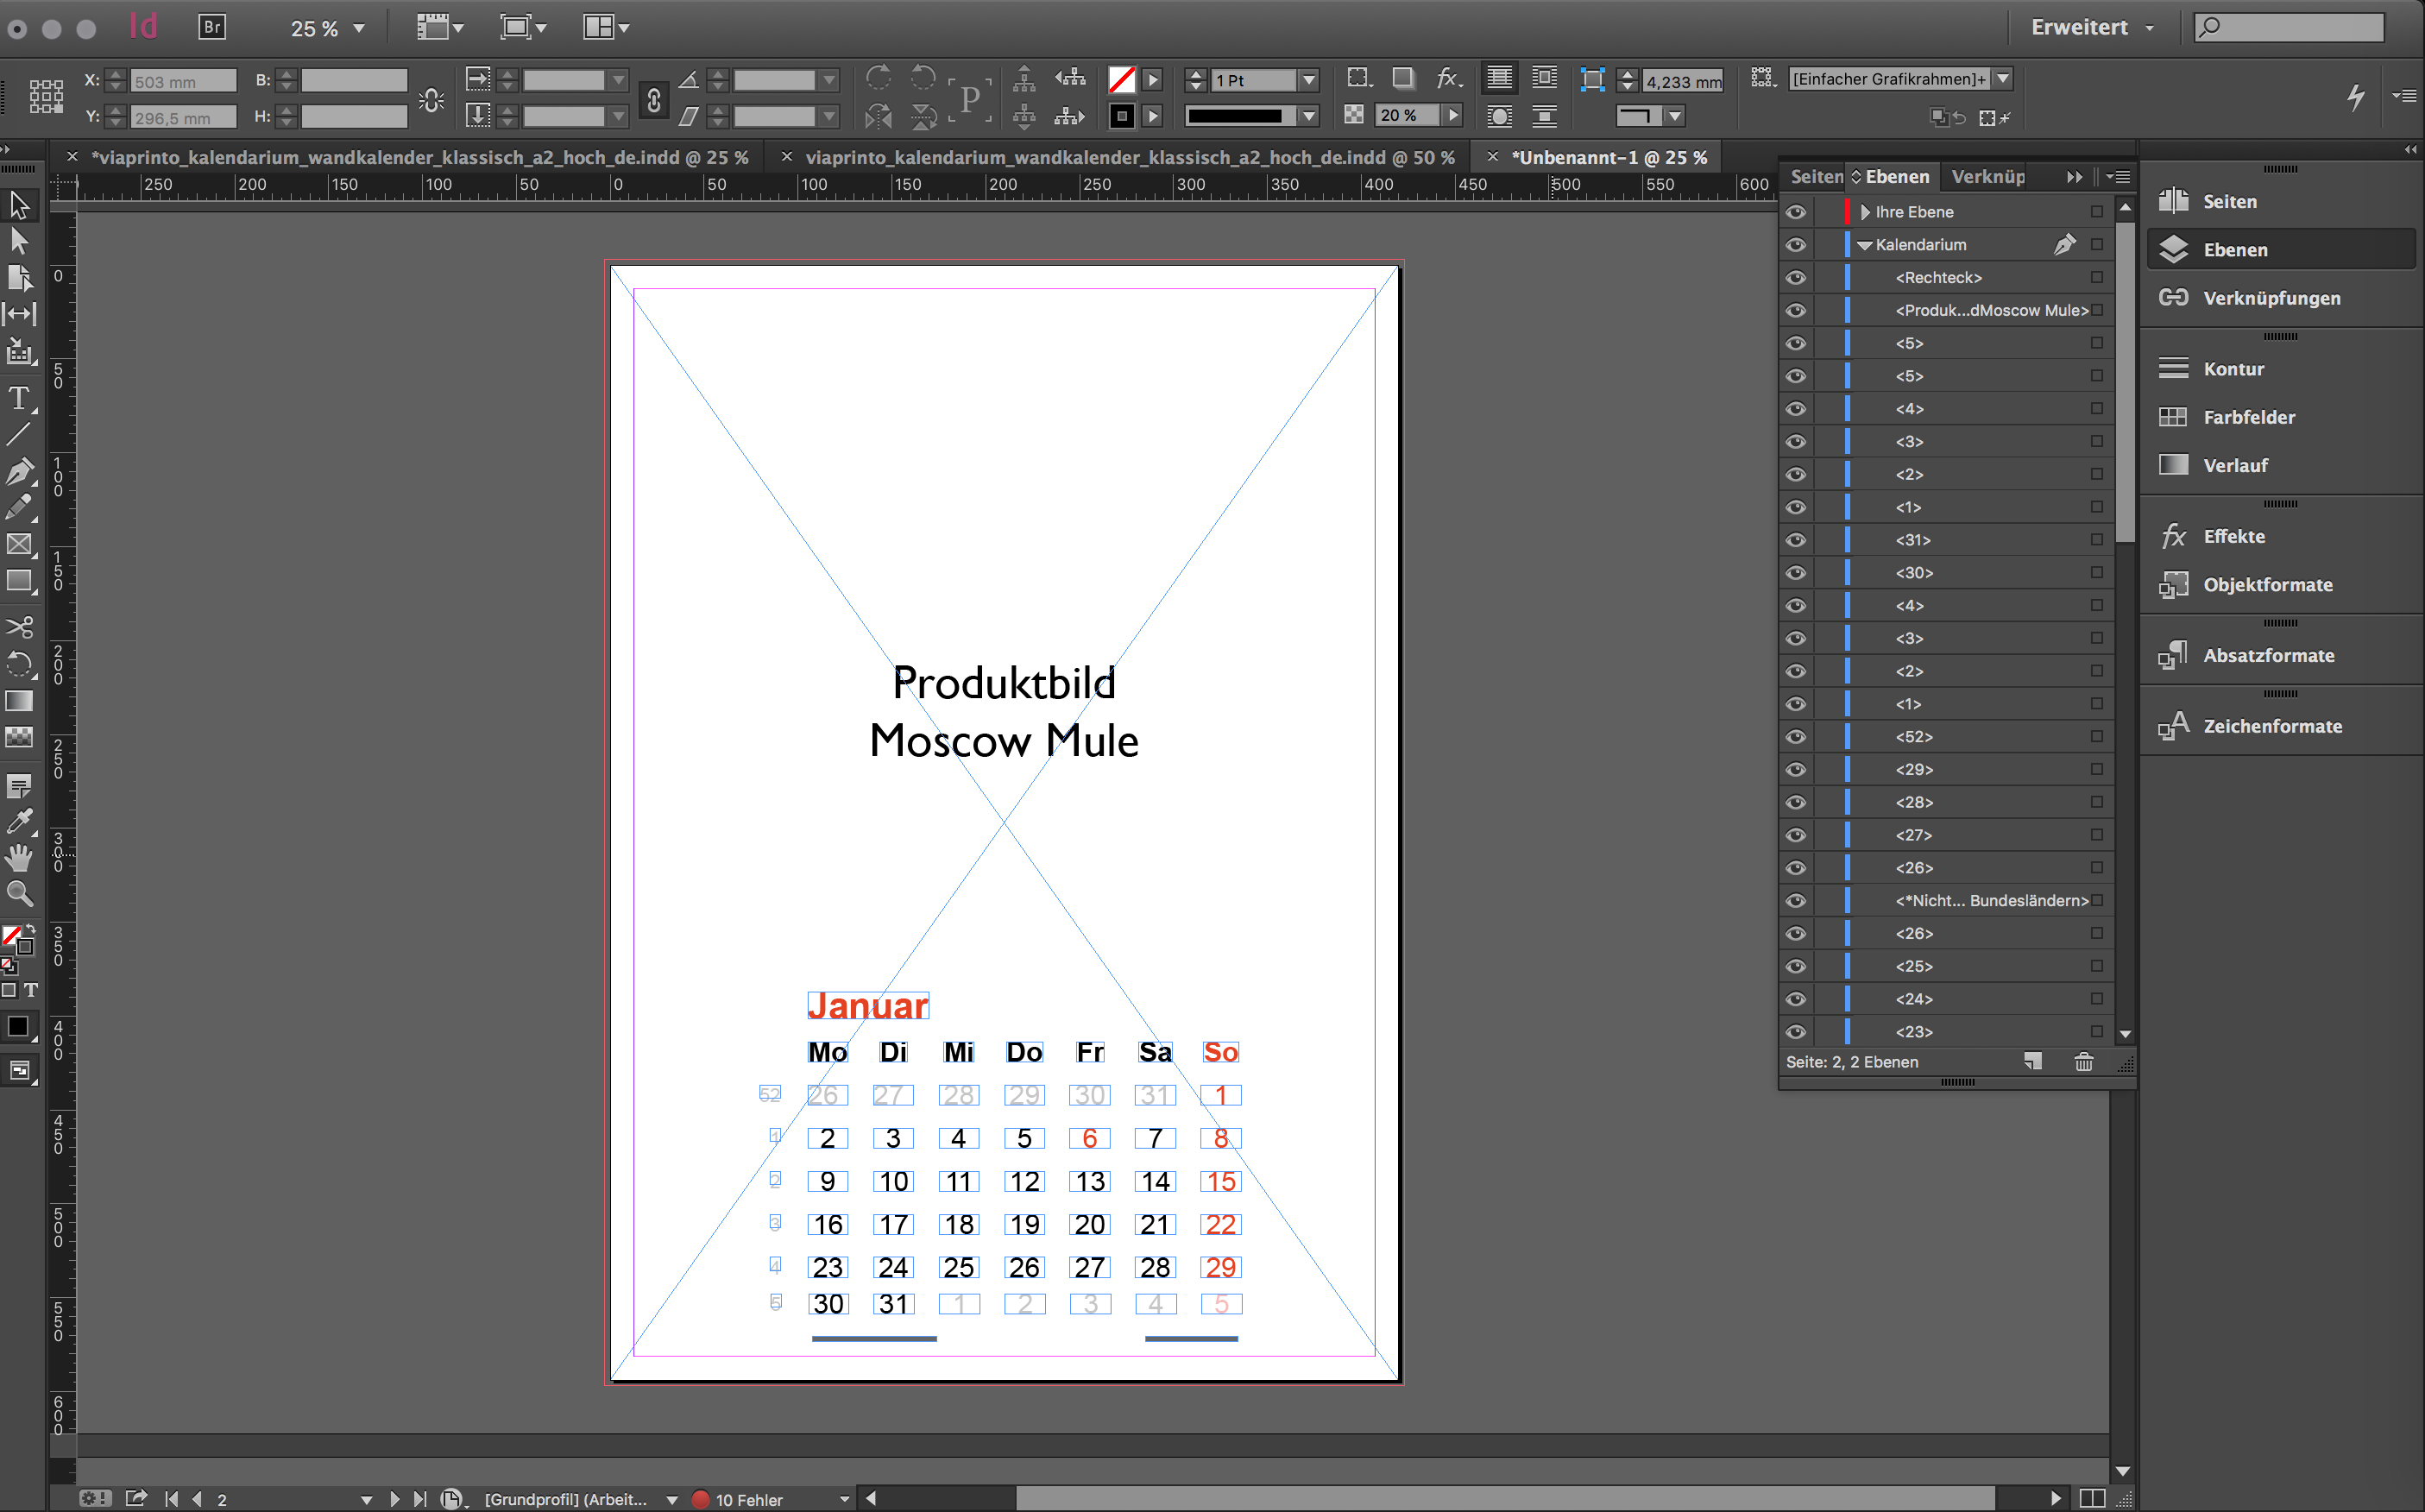Viewport: 2425px width, 1512px height.
Task: Hide the <23> object in layers
Action: pos(1796,1032)
